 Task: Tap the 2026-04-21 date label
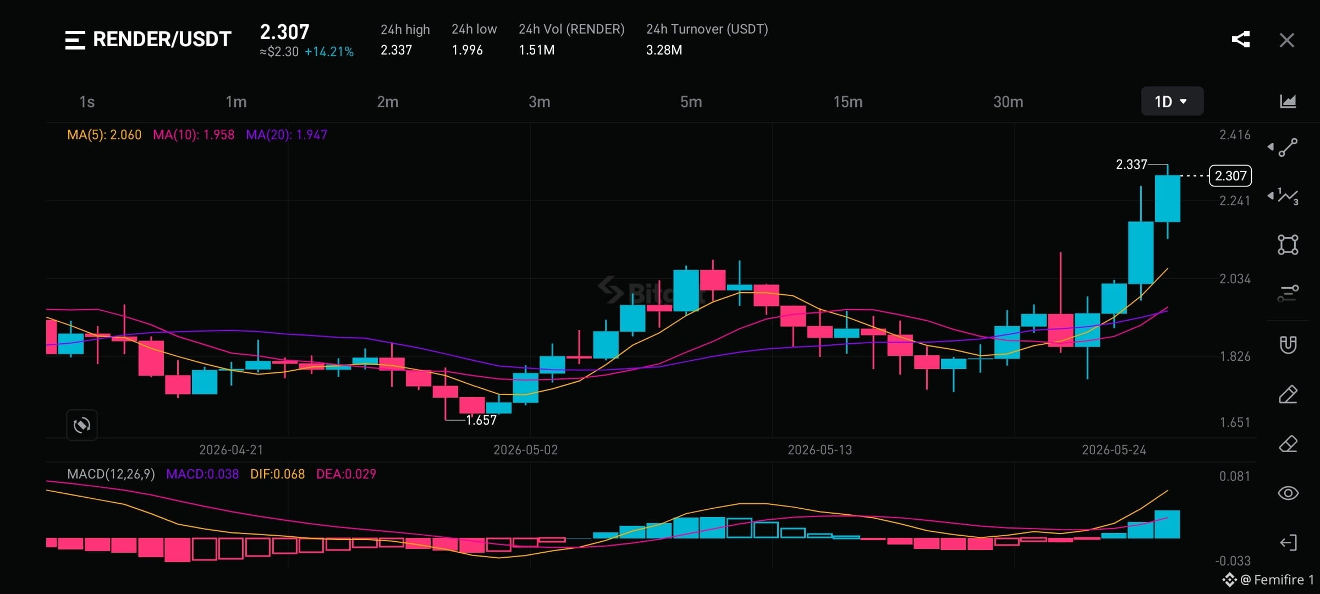(231, 450)
